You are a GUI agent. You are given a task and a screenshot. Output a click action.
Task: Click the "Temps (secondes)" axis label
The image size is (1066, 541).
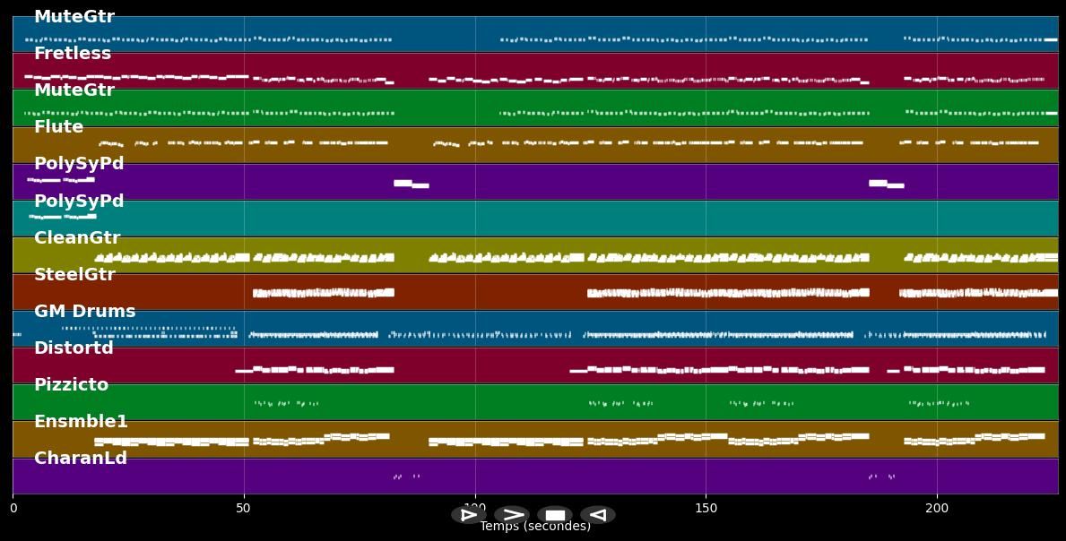click(x=535, y=528)
